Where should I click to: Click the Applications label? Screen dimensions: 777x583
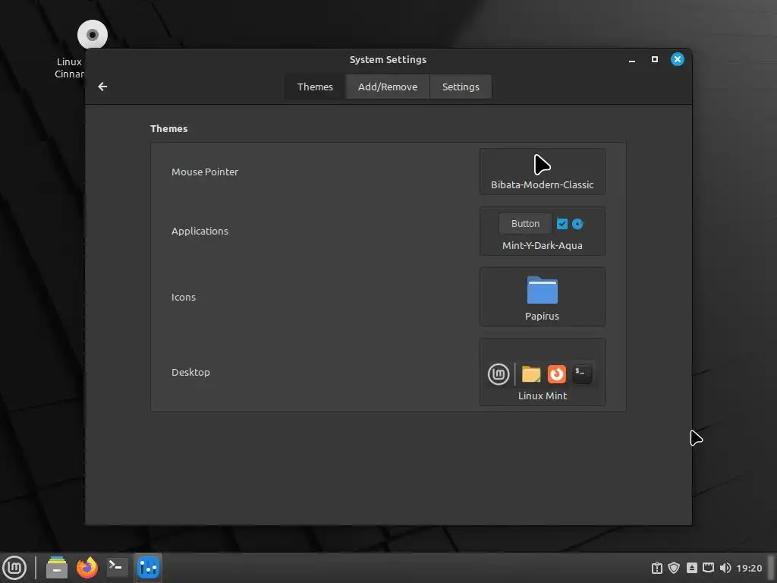pos(200,231)
